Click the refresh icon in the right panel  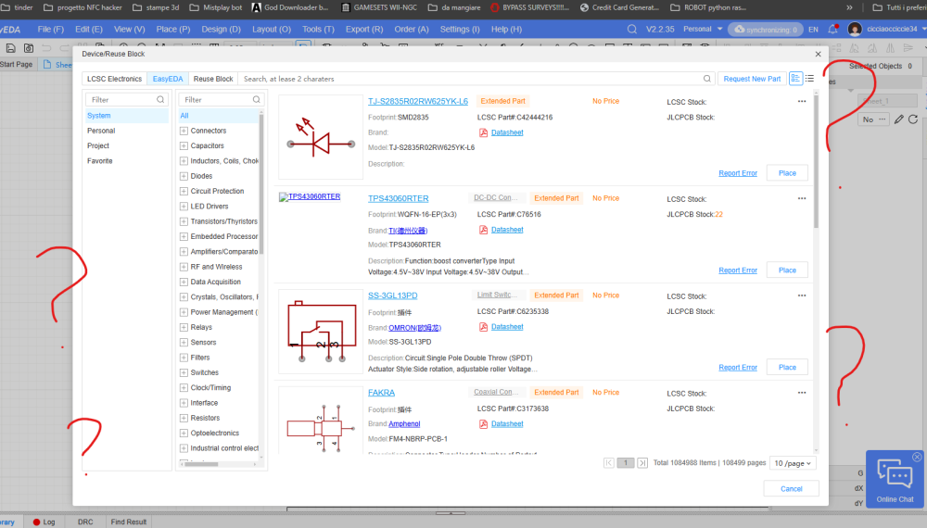(x=913, y=119)
